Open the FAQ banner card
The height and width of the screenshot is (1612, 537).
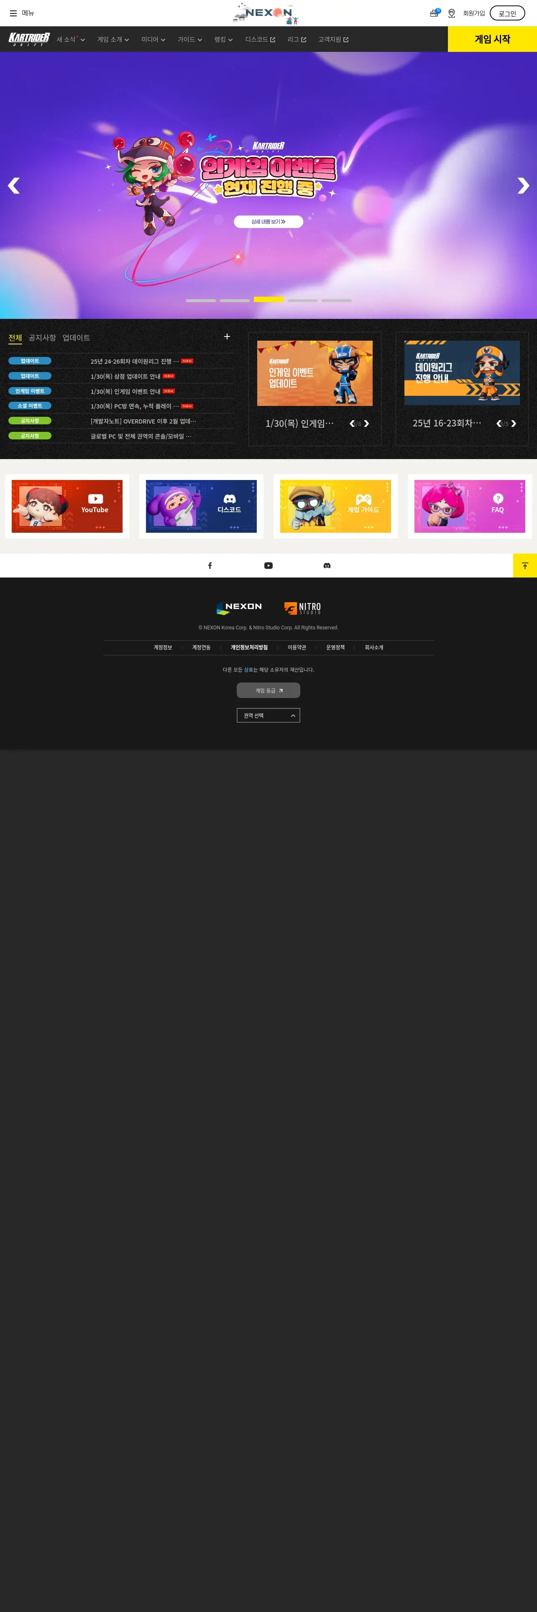tap(470, 506)
